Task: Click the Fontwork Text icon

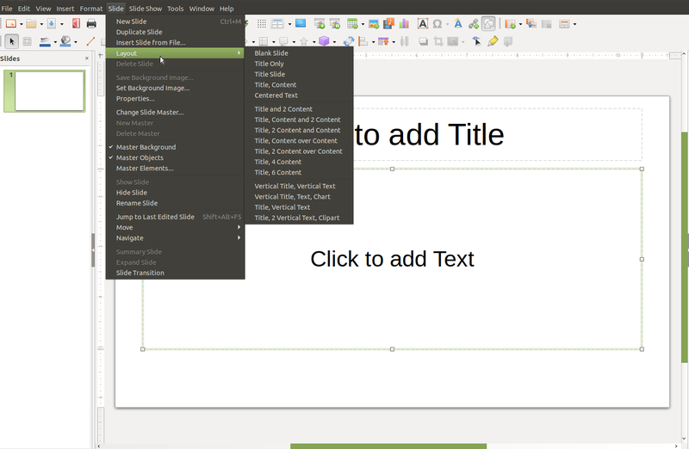Action: point(458,24)
